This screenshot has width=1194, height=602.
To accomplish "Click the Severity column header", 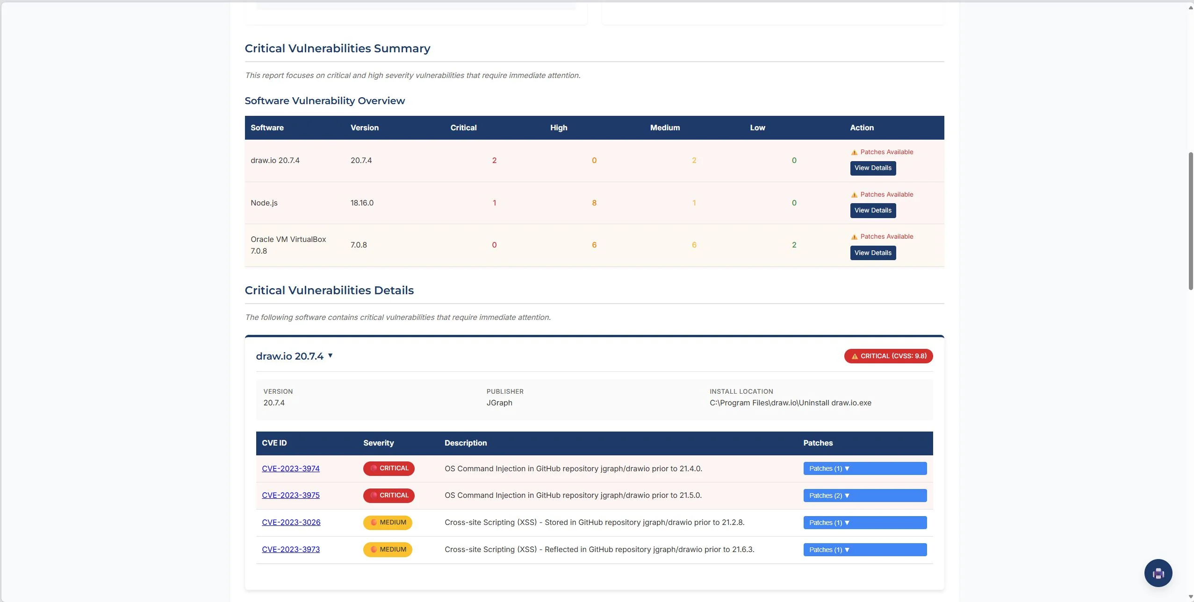I will coord(378,443).
